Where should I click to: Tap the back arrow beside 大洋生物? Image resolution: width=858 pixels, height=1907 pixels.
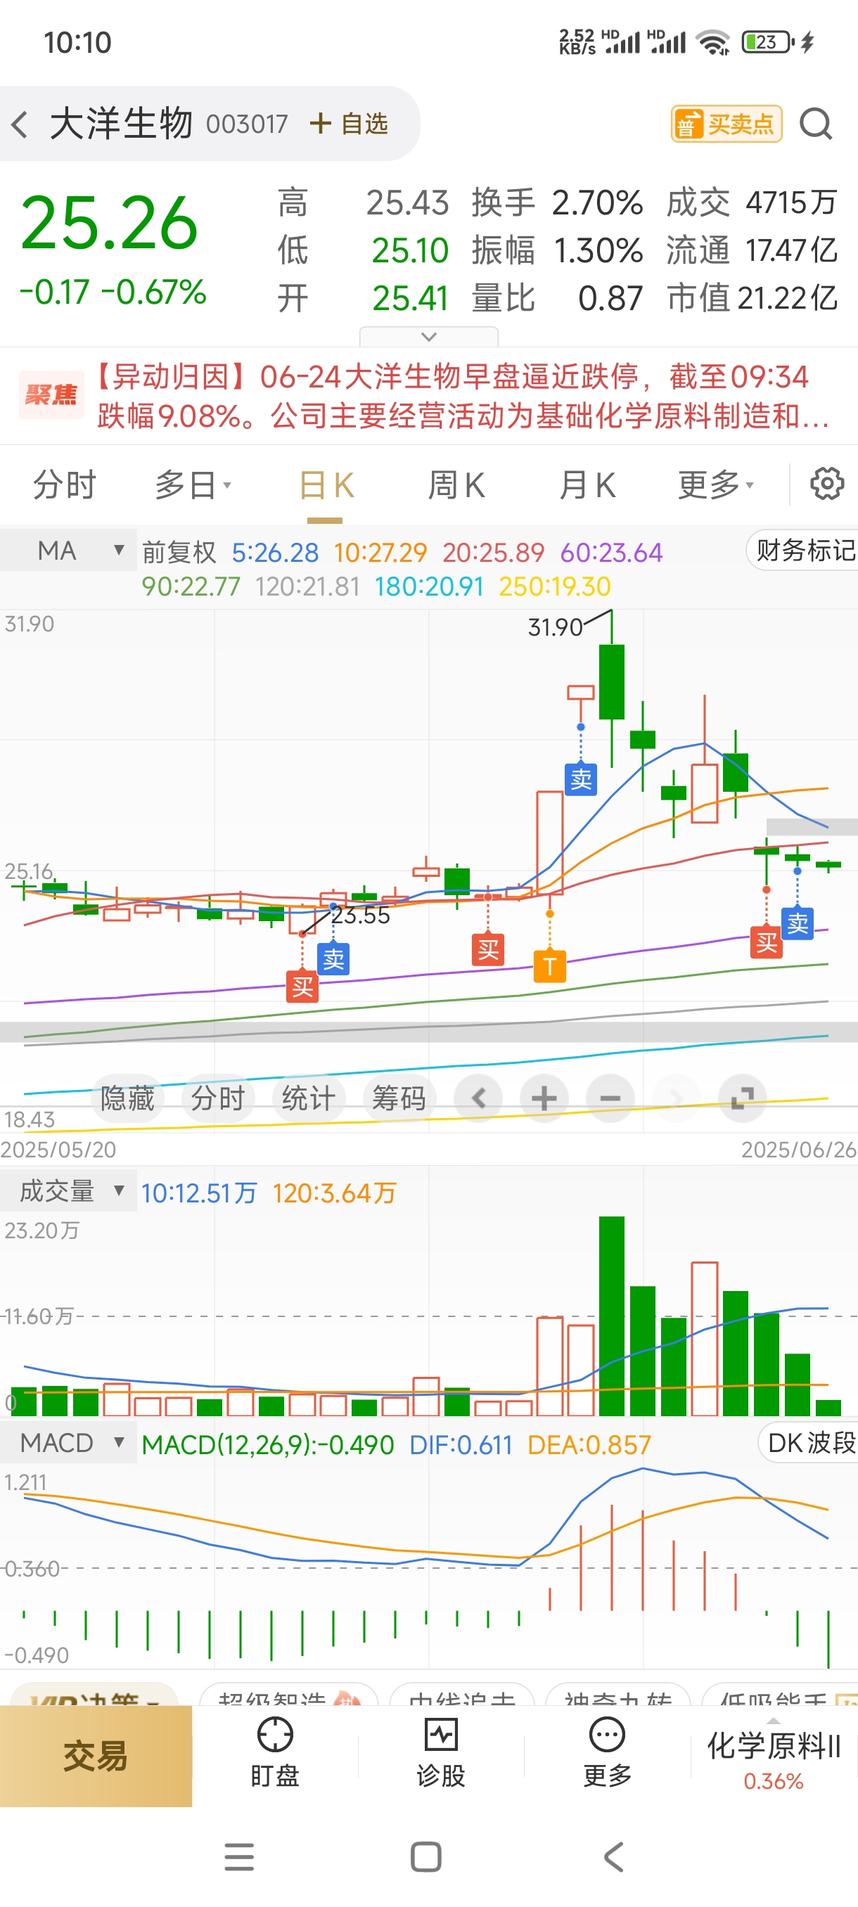pos(20,124)
